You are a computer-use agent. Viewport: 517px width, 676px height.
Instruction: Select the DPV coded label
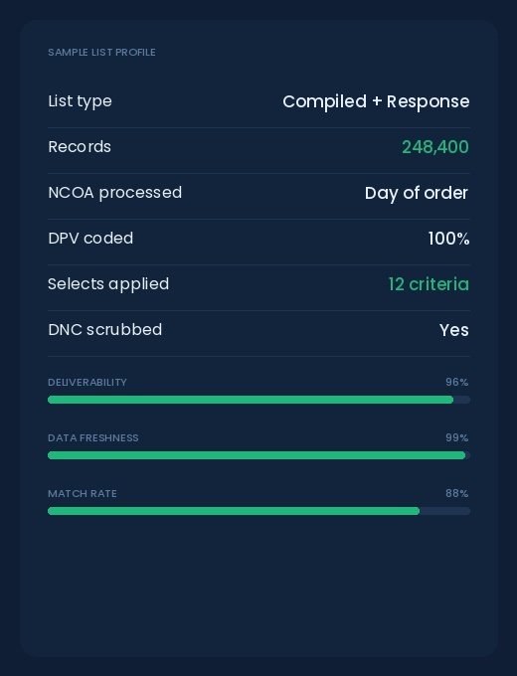click(90, 239)
